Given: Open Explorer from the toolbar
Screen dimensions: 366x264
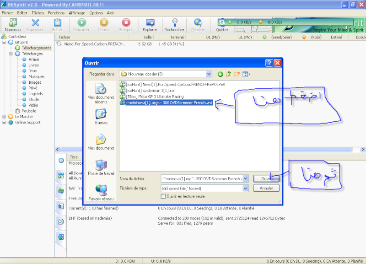Looking at the screenshot, I should click(x=150, y=25).
